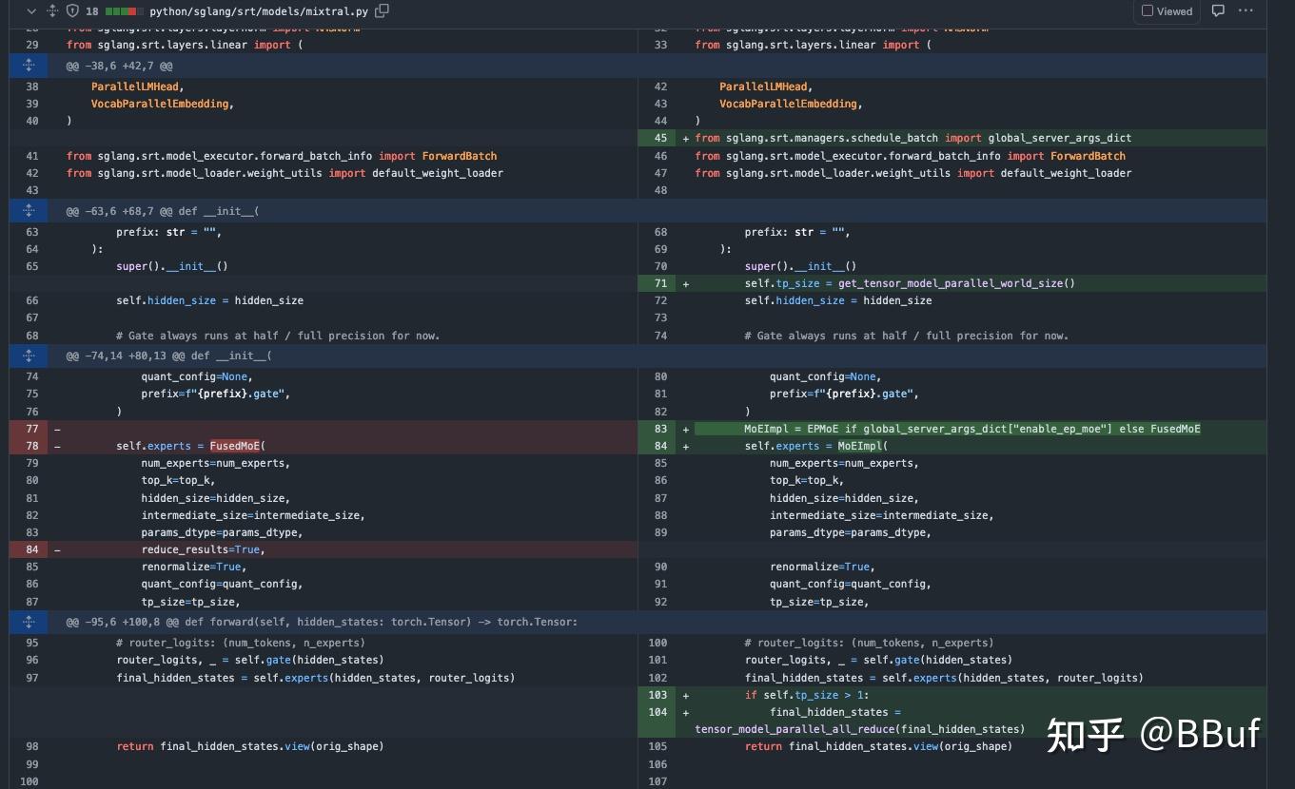
Task: Open the file comment icon
Action: click(1218, 11)
